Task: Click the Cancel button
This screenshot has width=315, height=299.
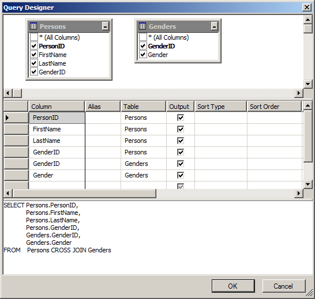Action: click(x=284, y=286)
